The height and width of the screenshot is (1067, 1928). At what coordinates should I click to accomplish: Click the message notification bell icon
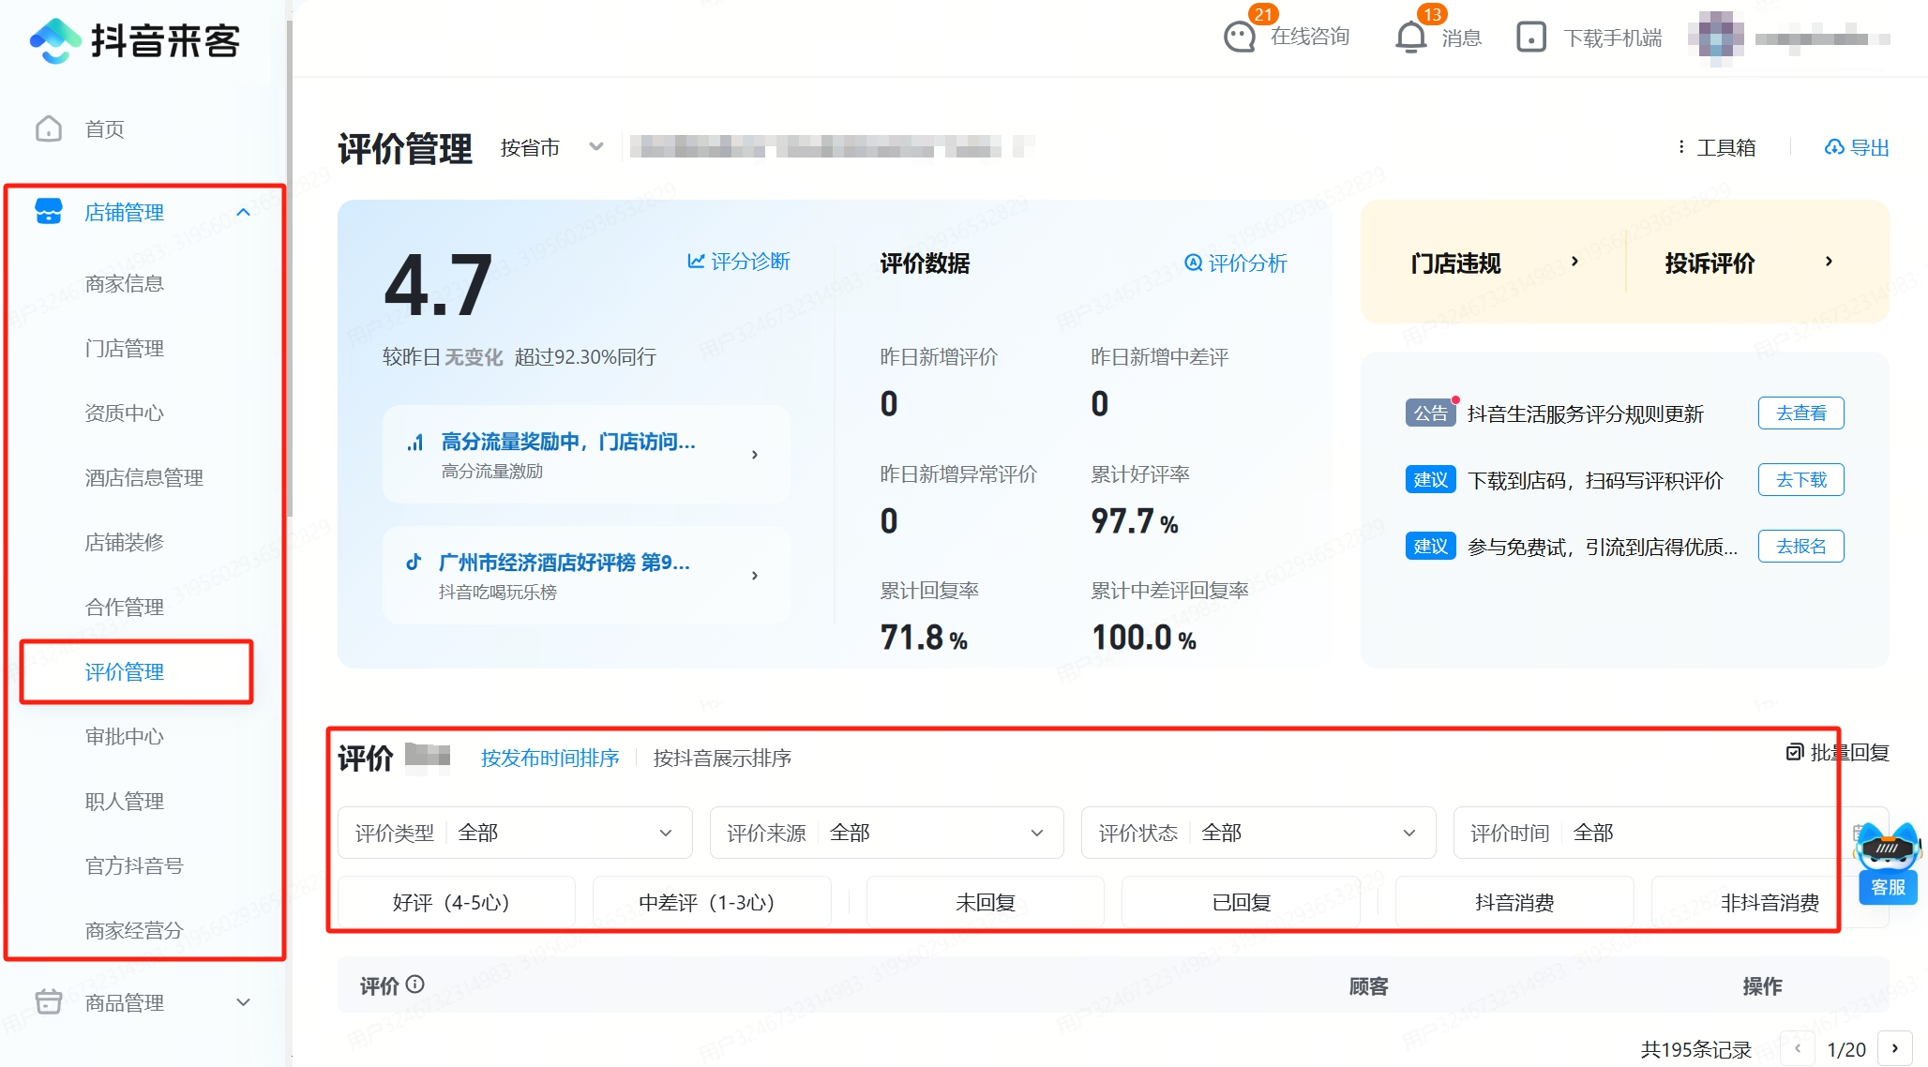click(1410, 38)
